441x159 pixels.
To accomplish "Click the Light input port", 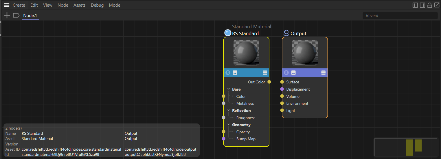I will pyautogui.click(x=282, y=110).
